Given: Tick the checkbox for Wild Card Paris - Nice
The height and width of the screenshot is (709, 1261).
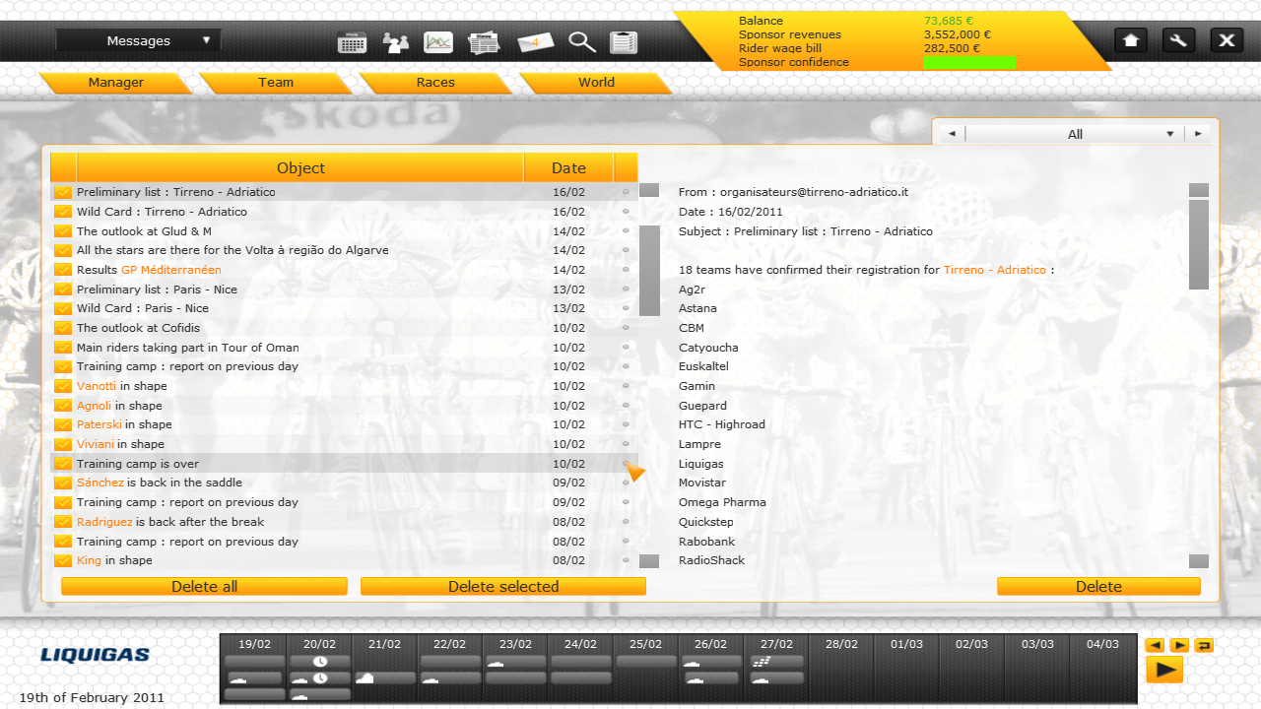Looking at the screenshot, I should tap(63, 308).
